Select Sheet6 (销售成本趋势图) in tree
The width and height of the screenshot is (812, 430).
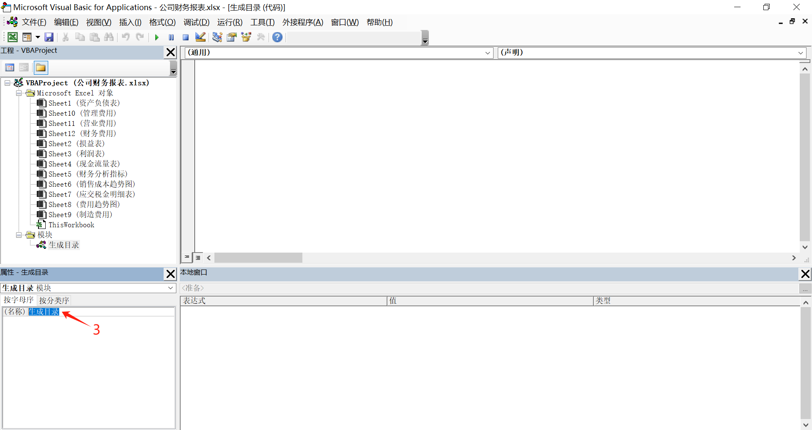[x=91, y=184]
